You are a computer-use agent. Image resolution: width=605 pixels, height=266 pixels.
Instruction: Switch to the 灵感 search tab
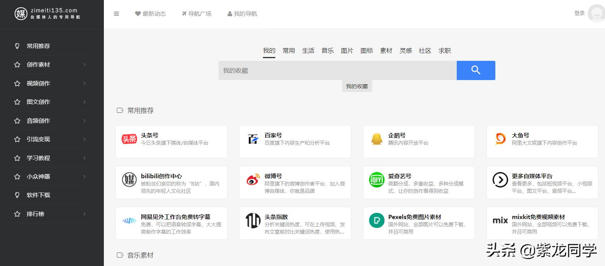(406, 51)
